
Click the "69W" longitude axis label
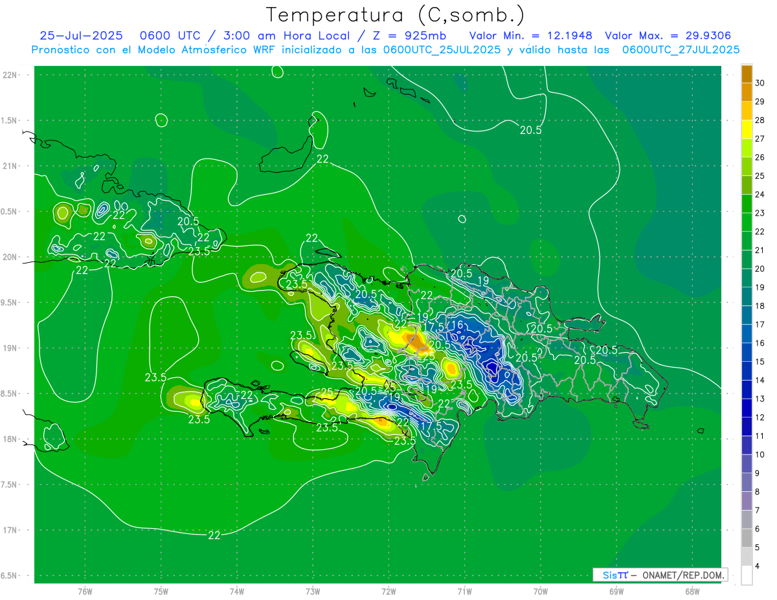616,592
